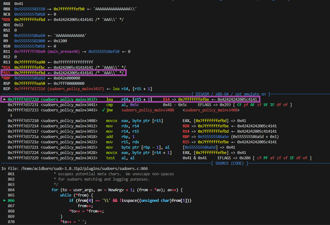Image resolution: width=330 pixels, height=225 pixels.
Task: Click source line number 864
Action: [11, 190]
